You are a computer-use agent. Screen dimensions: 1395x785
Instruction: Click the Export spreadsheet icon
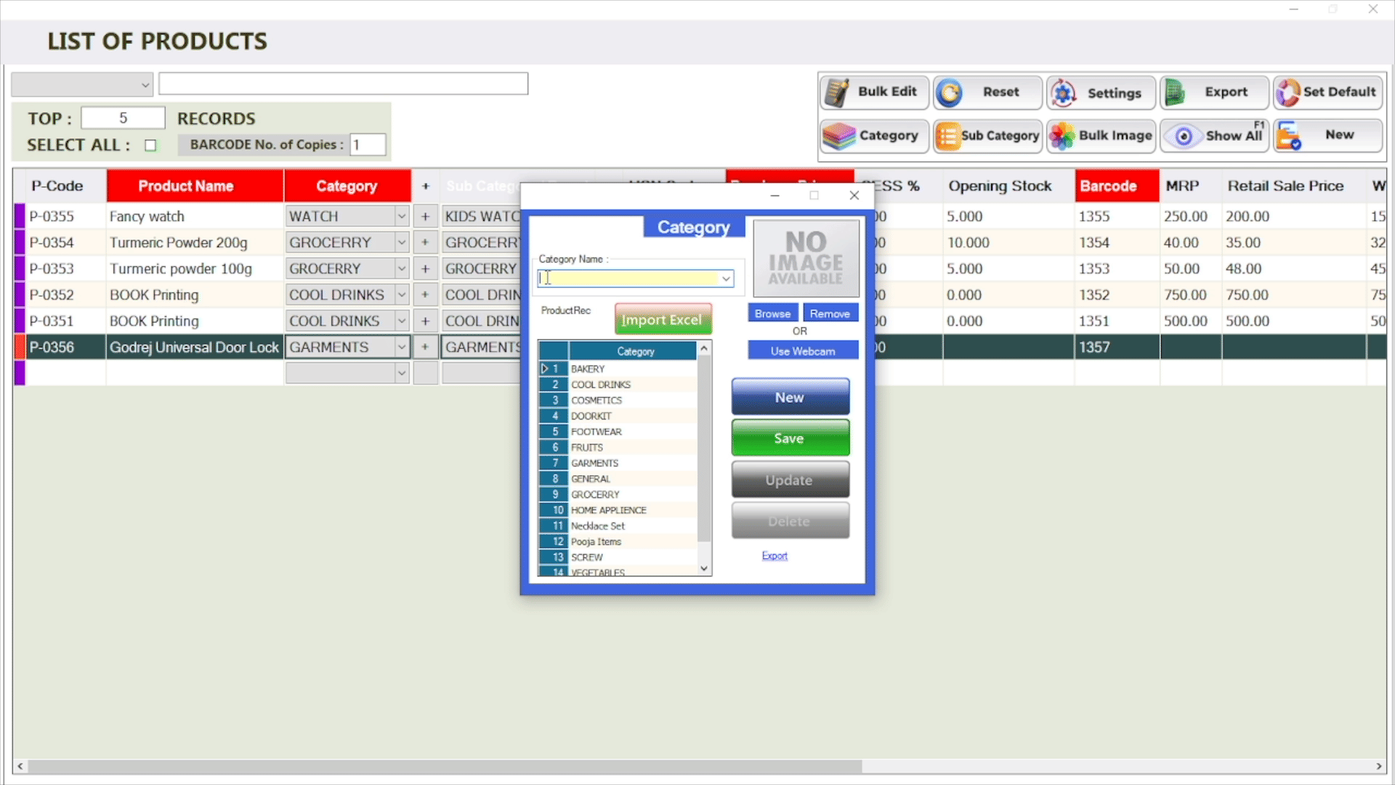[x=1175, y=92]
